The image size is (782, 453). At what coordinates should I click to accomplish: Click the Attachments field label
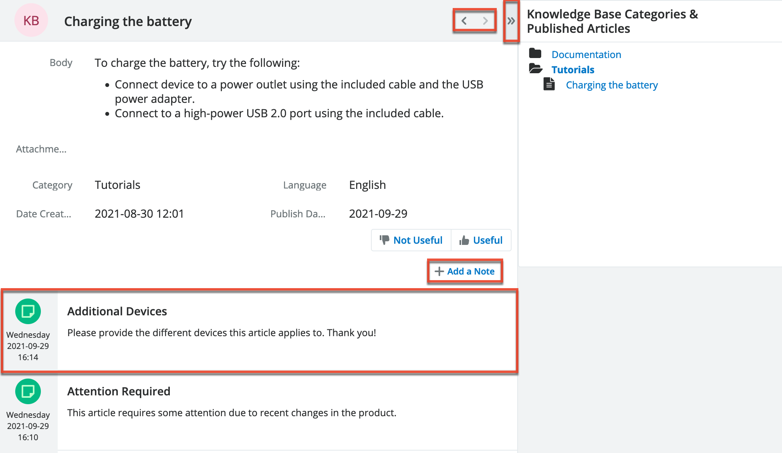[41, 149]
